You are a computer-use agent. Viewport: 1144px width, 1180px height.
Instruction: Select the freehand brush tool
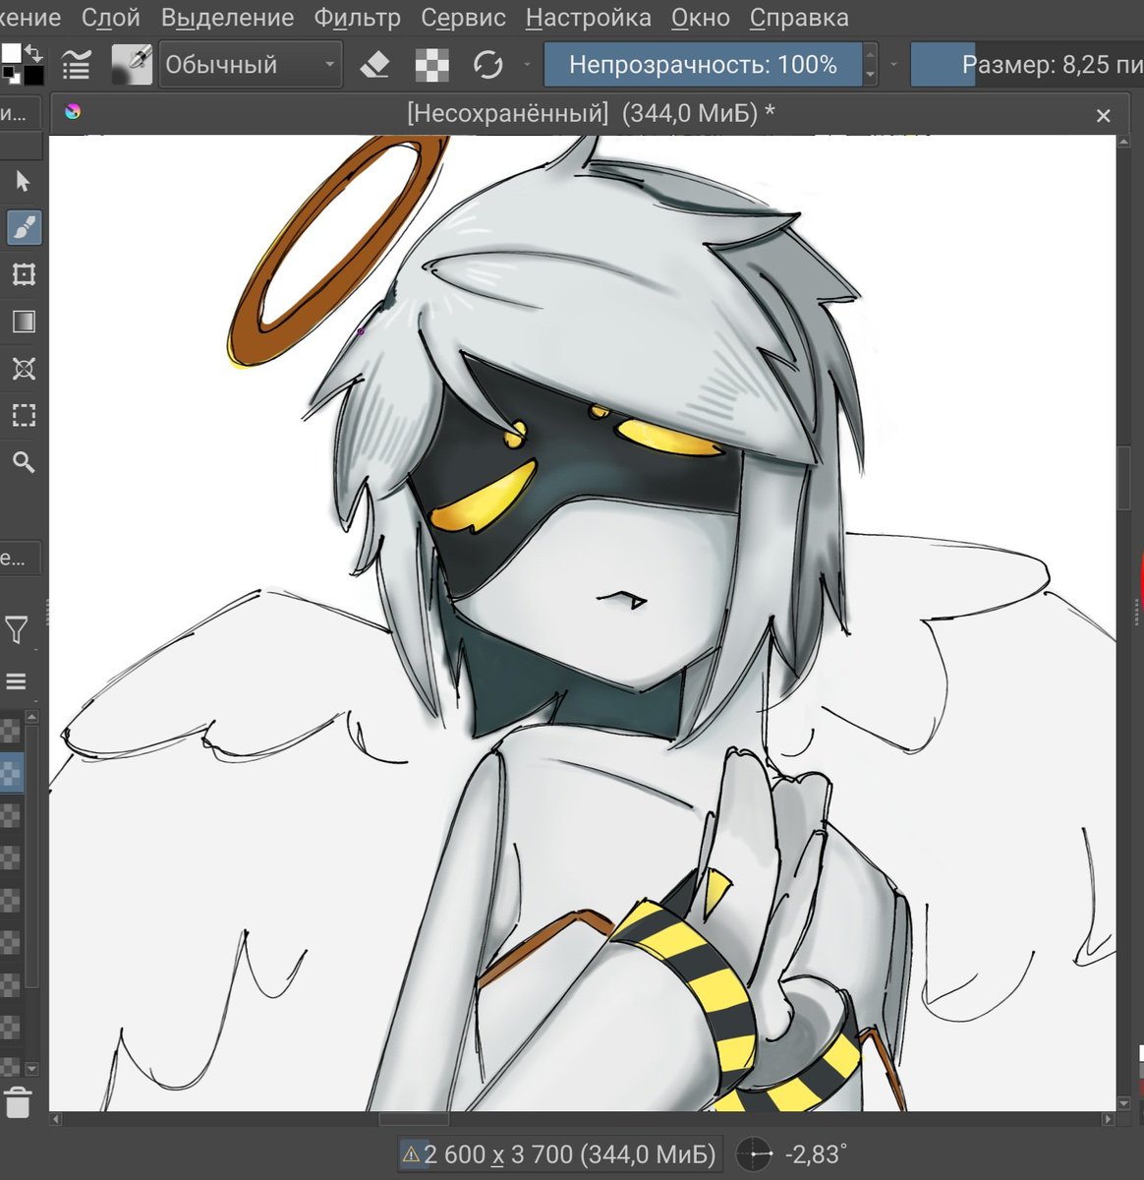coord(24,227)
